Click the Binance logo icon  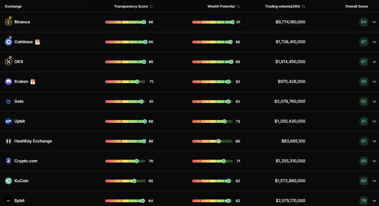click(x=8, y=22)
